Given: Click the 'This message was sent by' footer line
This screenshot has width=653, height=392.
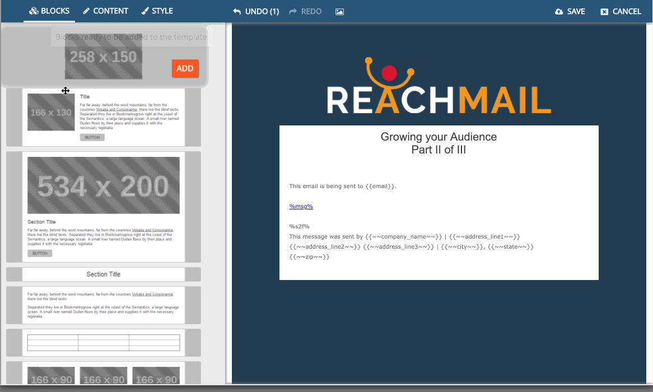Looking at the screenshot, I should 404,237.
